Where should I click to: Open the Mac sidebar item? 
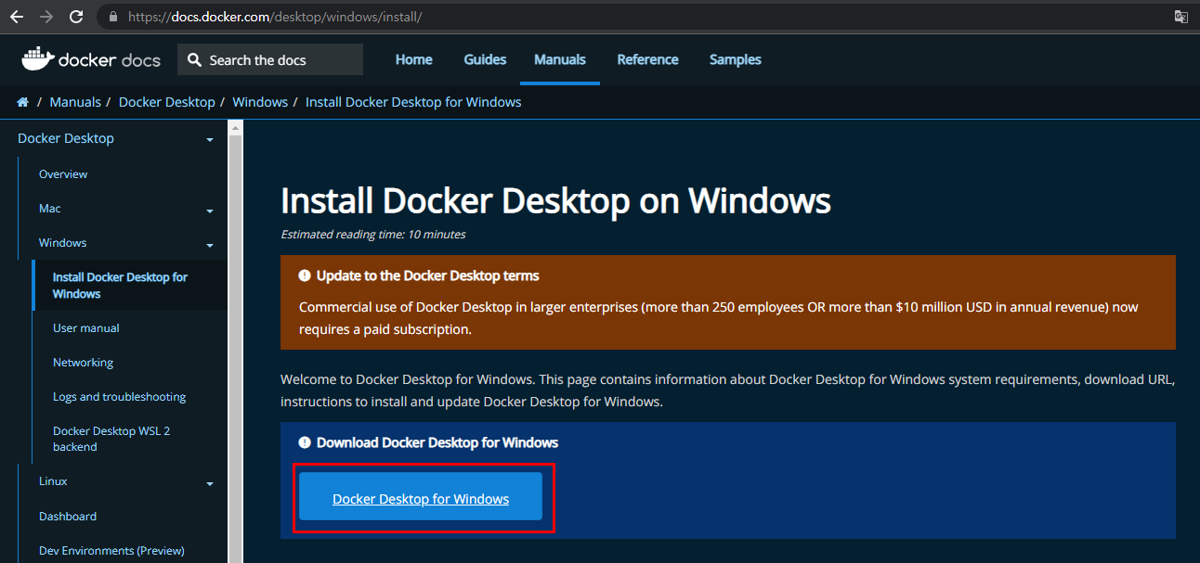(x=50, y=209)
